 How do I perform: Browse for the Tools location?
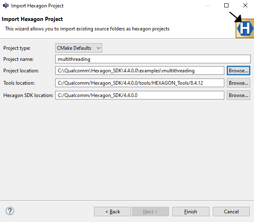[238, 83]
